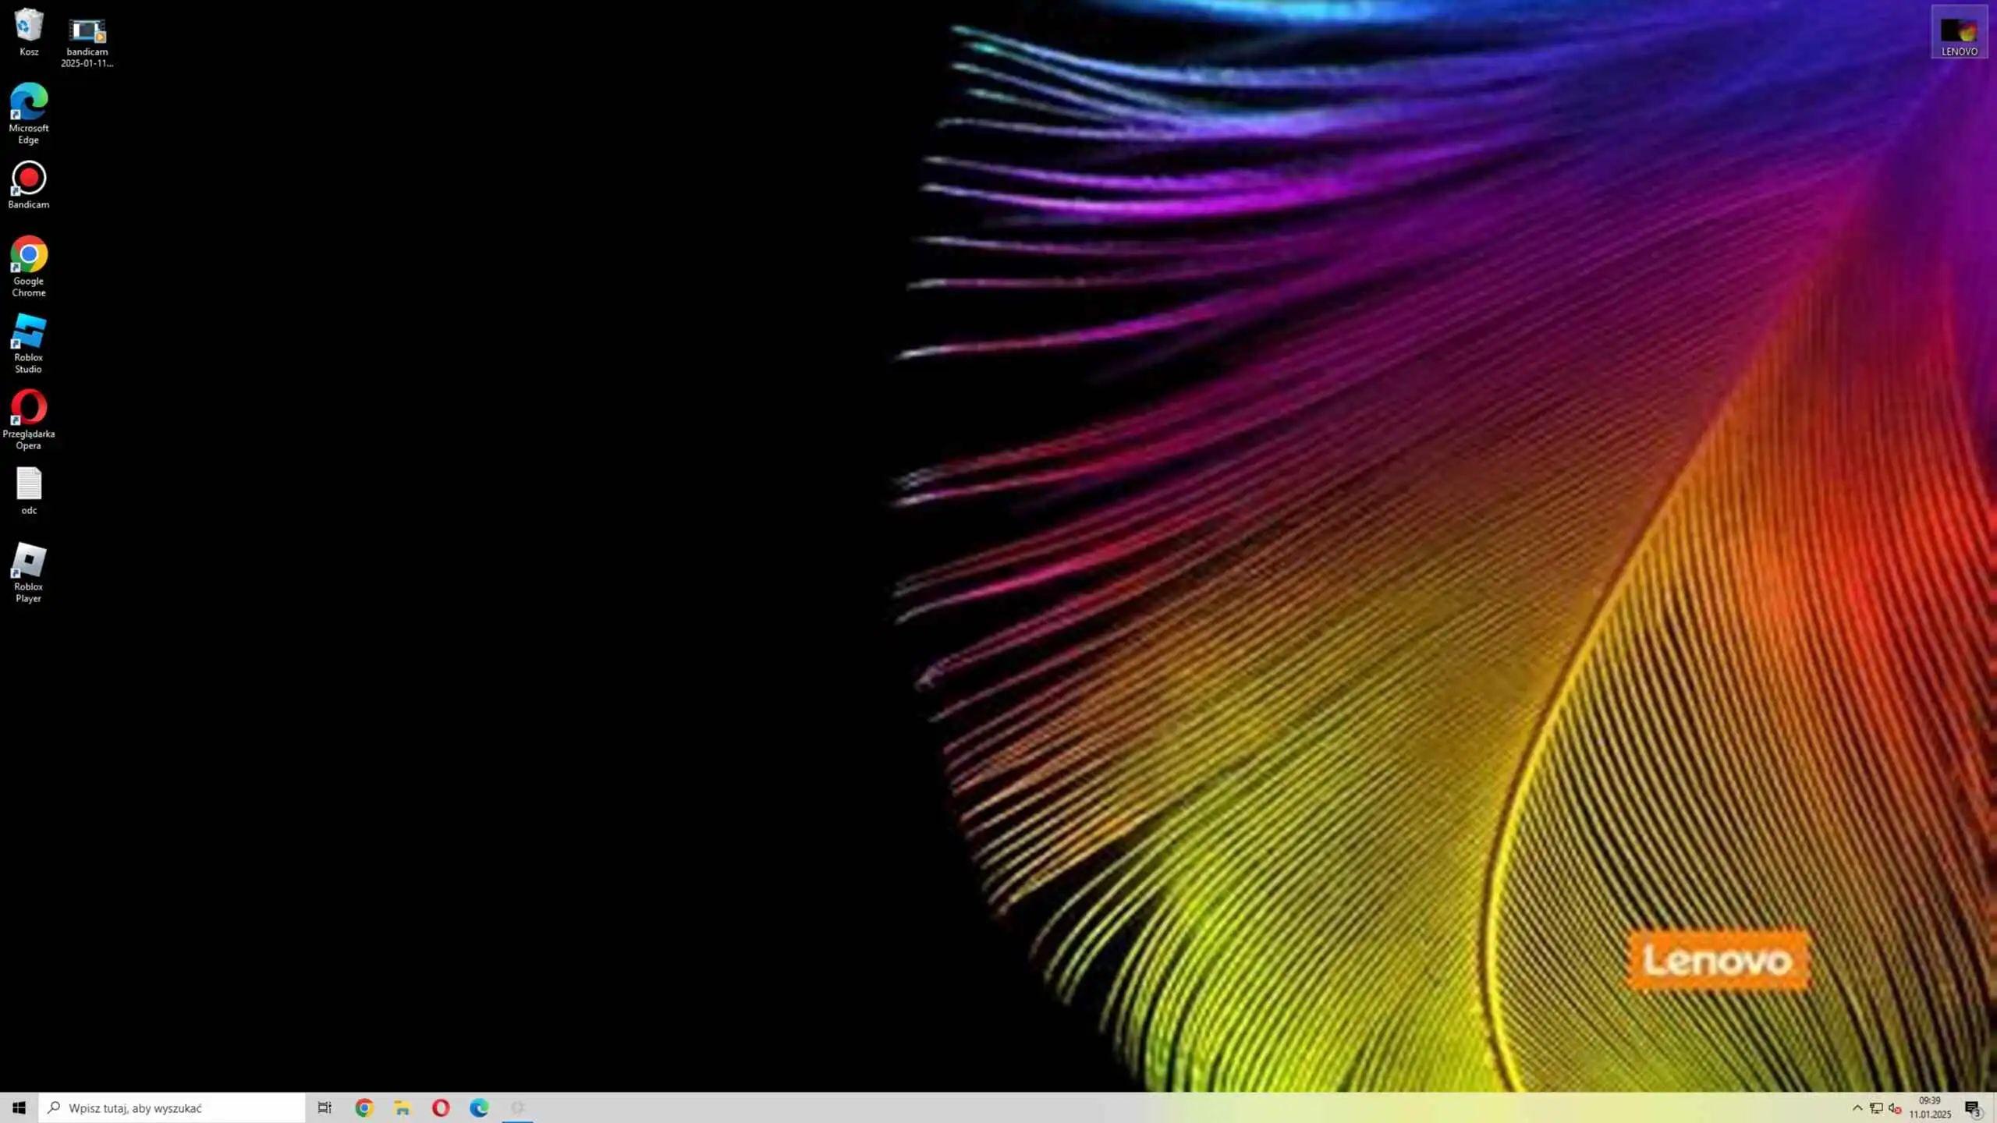Image resolution: width=1997 pixels, height=1123 pixels.
Task: Select the Bandicam desktop shortcut
Action: 29,179
